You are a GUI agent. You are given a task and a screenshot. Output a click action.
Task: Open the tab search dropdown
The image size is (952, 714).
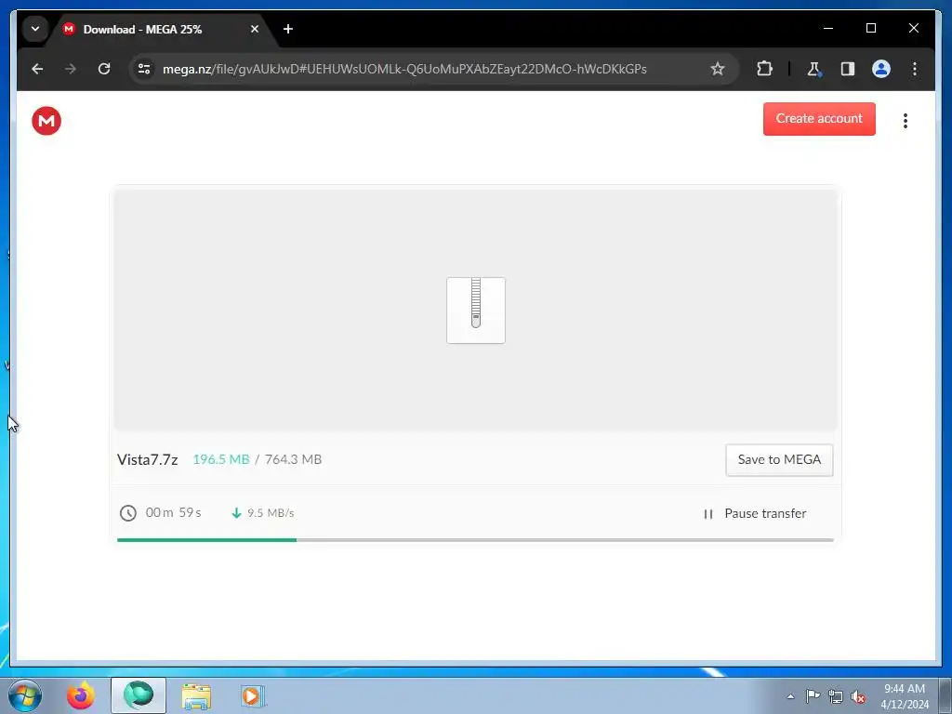(35, 29)
